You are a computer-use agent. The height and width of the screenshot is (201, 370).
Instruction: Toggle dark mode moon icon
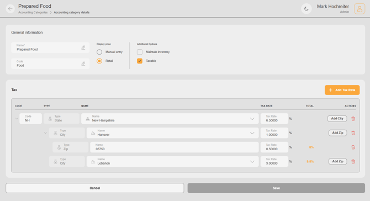tap(306, 9)
